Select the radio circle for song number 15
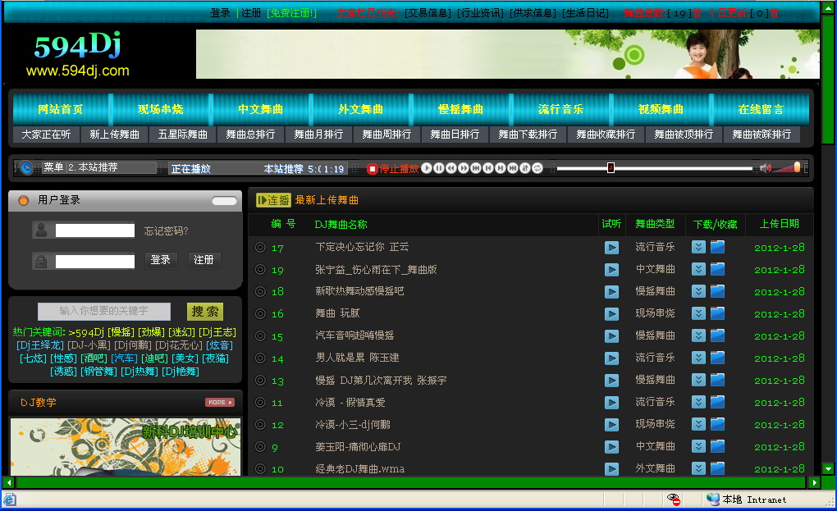 (260, 336)
